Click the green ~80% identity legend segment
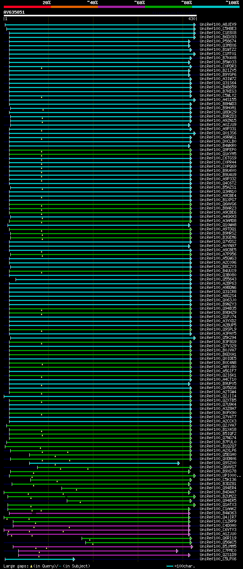This screenshot has height=569, width=243. point(168,7)
